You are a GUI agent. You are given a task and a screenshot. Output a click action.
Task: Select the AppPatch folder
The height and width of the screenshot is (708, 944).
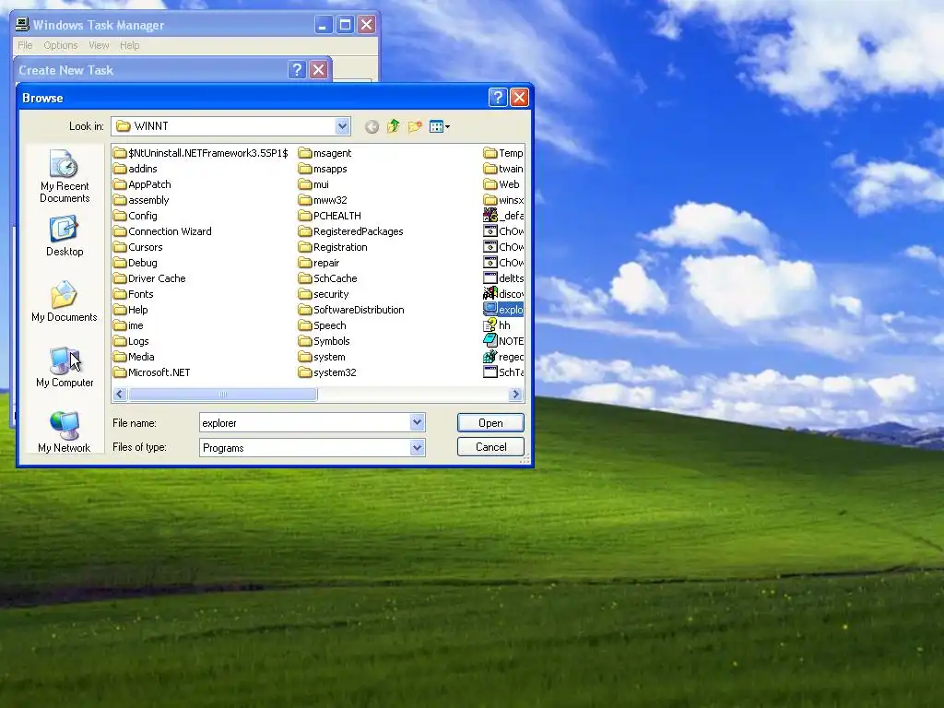click(143, 184)
